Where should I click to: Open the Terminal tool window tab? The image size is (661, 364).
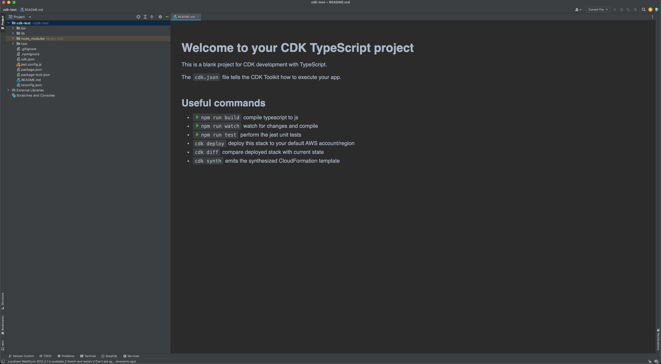(88, 356)
